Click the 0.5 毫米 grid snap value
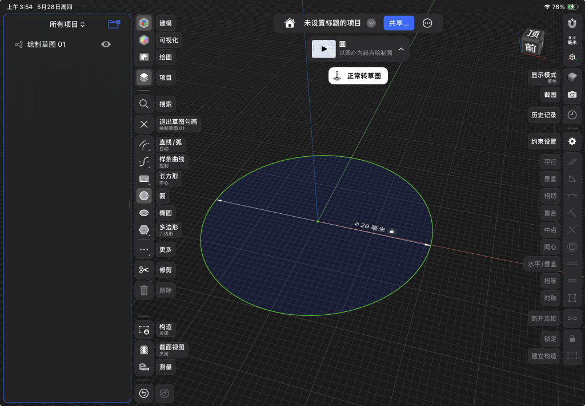585x406 pixels. coord(572,40)
